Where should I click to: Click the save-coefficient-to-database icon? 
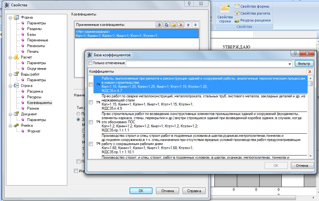point(166,25)
